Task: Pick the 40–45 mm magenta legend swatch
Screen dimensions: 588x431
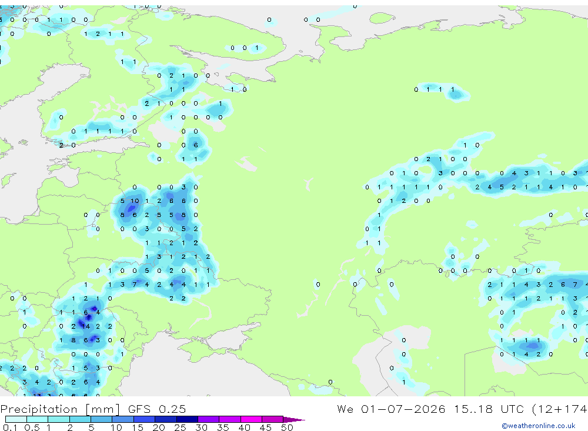Action: tap(251, 419)
